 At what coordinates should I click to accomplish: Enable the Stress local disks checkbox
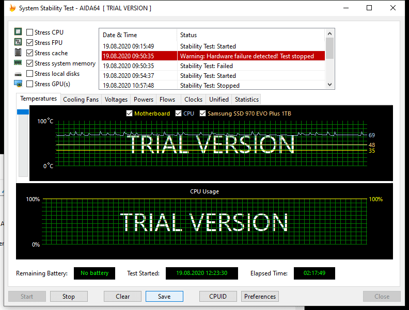click(x=30, y=74)
